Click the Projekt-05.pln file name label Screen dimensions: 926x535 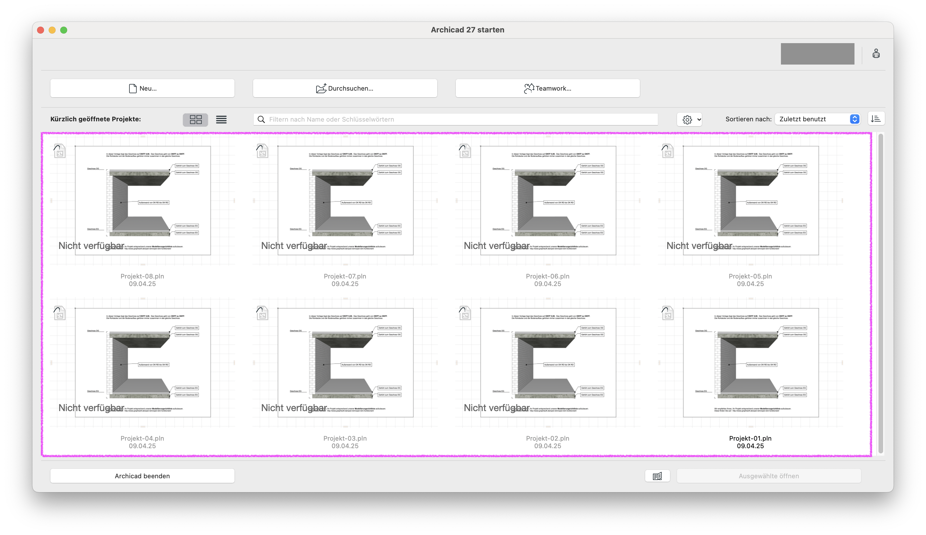pyautogui.click(x=750, y=276)
